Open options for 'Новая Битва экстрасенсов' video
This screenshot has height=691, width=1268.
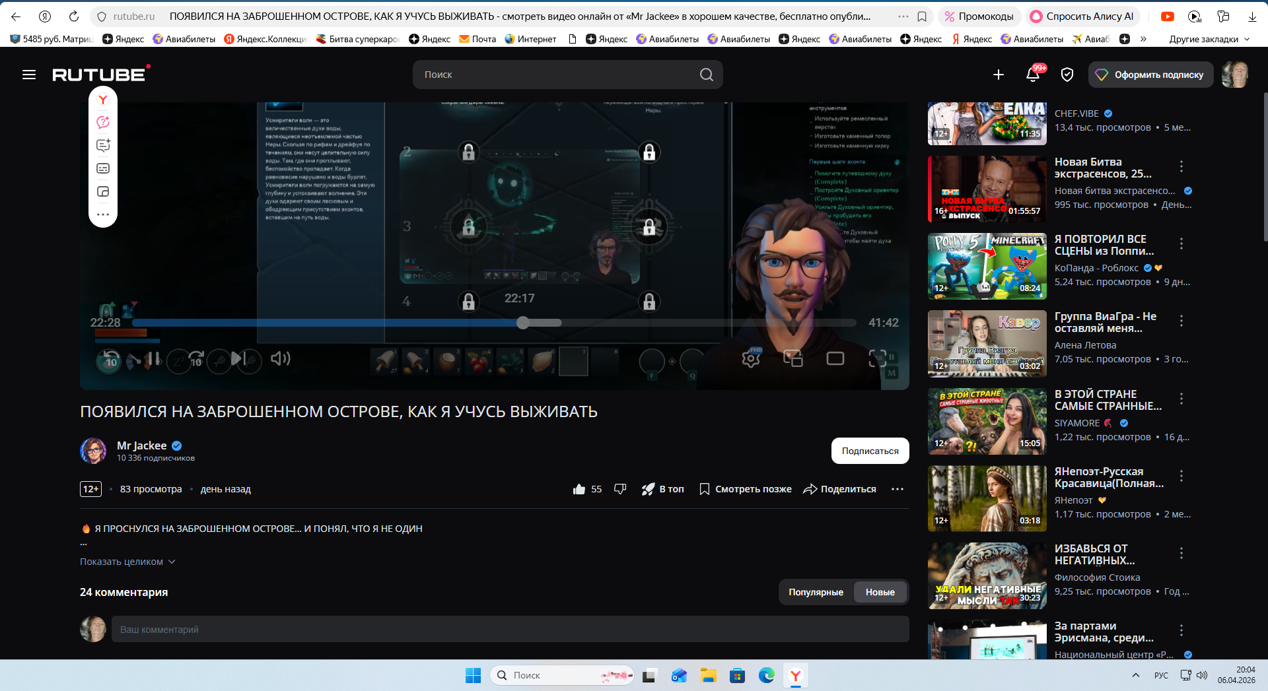pyautogui.click(x=1181, y=166)
